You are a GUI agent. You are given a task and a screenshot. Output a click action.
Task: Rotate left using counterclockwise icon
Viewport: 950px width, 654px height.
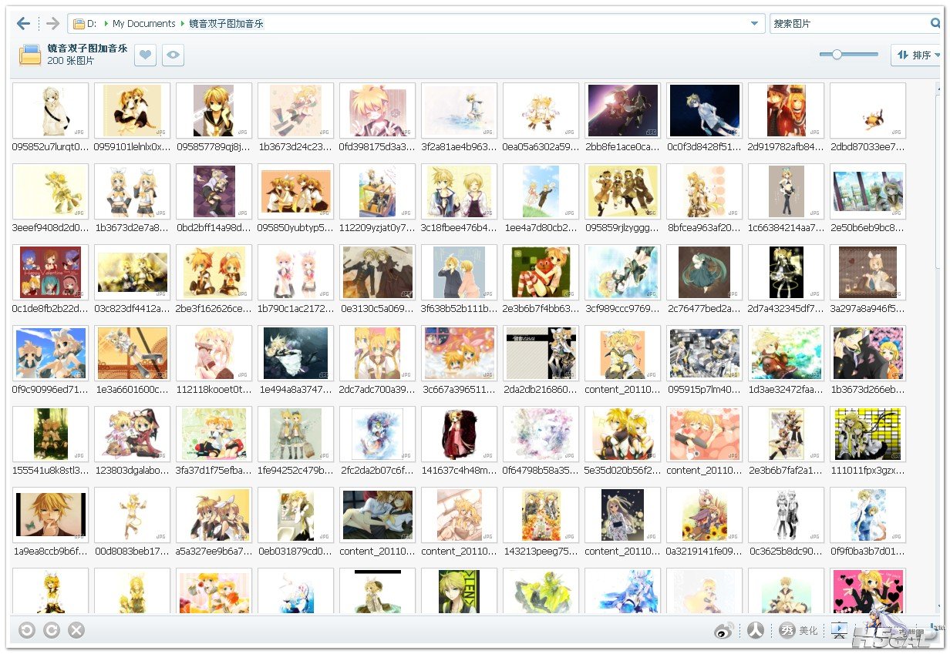tap(27, 630)
